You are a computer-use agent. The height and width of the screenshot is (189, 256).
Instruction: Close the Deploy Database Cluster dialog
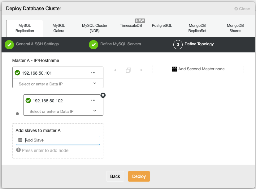pyautogui.click(x=242, y=9)
